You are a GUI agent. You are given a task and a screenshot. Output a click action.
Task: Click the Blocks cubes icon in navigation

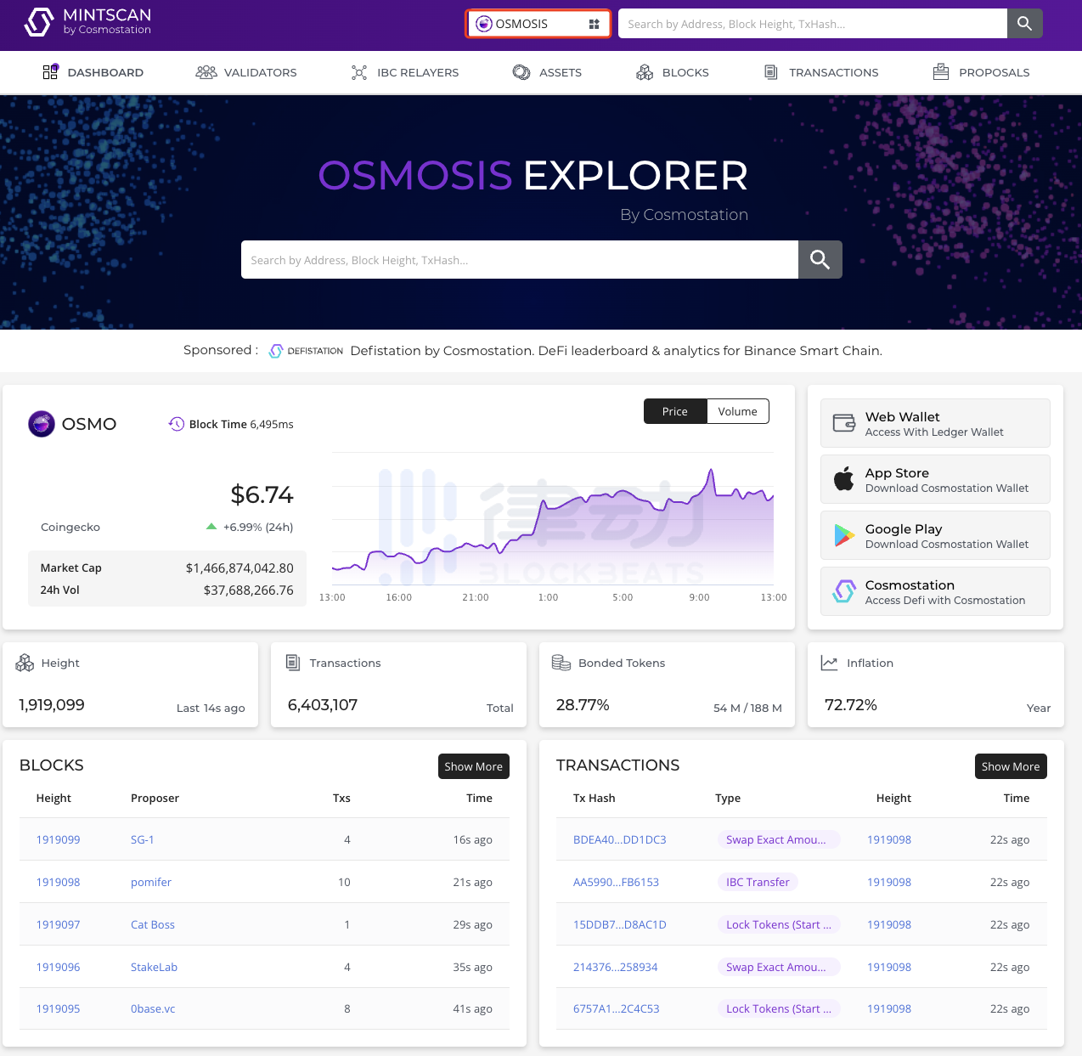(x=645, y=72)
